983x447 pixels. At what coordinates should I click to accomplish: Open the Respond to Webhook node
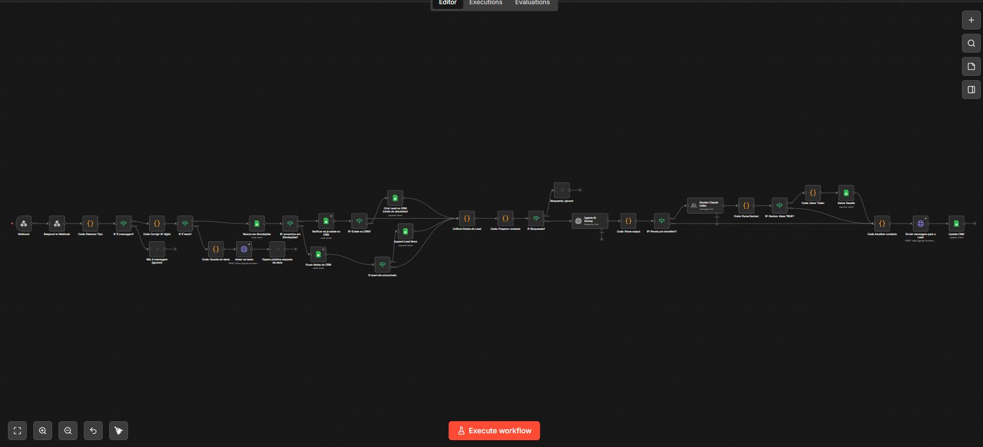[x=57, y=224]
